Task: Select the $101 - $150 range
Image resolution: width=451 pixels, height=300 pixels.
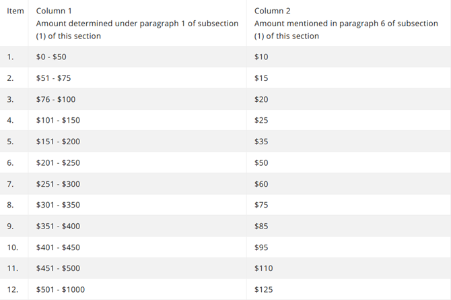Action: click(x=58, y=120)
